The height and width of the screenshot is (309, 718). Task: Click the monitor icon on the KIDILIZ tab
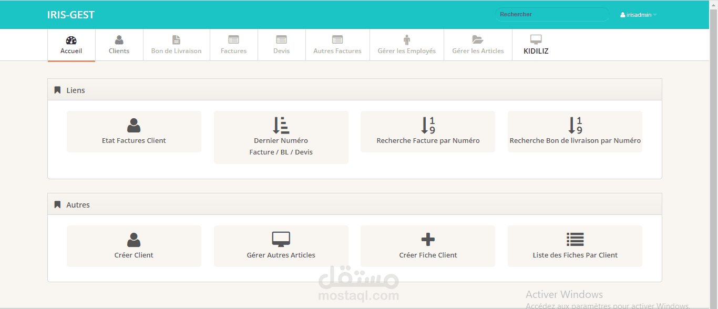536,39
